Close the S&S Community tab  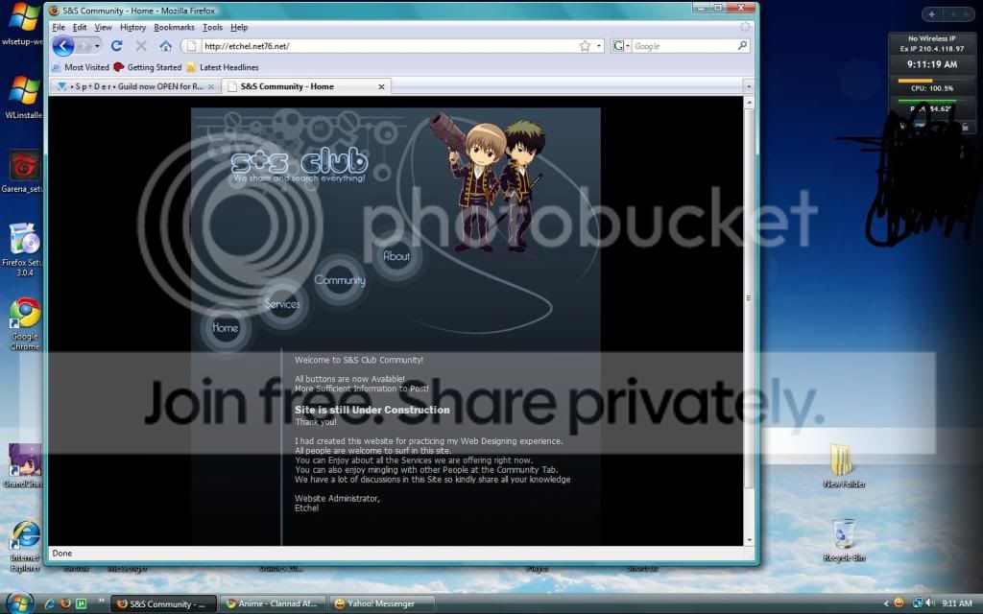[381, 87]
